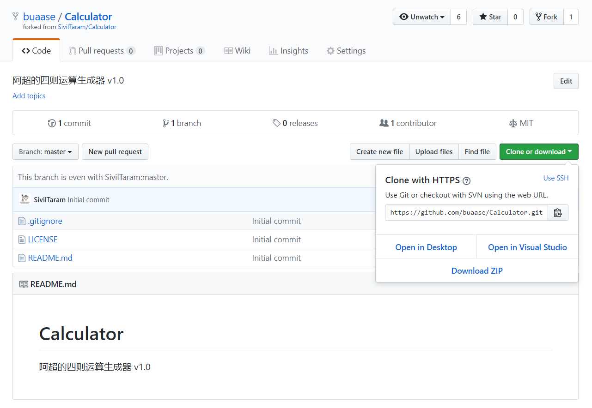The width and height of the screenshot is (592, 408).
Task: Click the tag icon beside 0 releases
Action: pos(276,123)
